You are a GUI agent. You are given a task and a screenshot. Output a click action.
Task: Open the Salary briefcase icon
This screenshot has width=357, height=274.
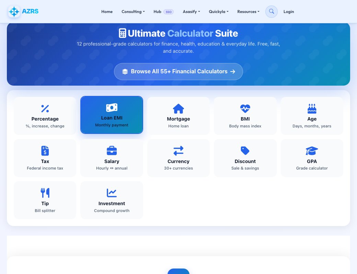click(x=112, y=151)
